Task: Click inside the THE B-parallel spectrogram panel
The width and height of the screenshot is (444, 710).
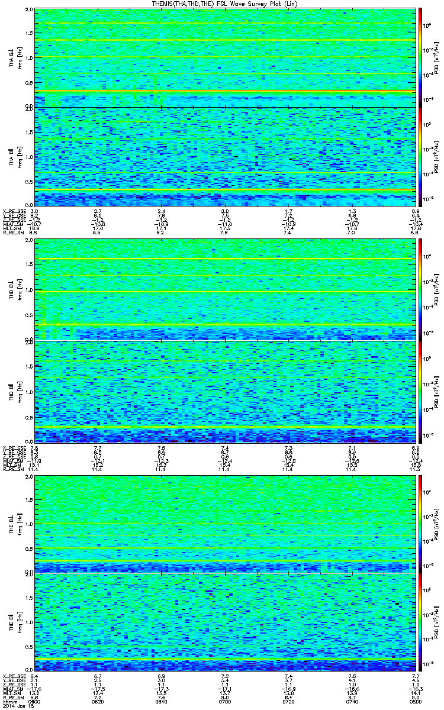Action: (x=224, y=622)
